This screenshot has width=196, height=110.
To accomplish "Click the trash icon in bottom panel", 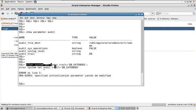I will (x=138, y=108).
